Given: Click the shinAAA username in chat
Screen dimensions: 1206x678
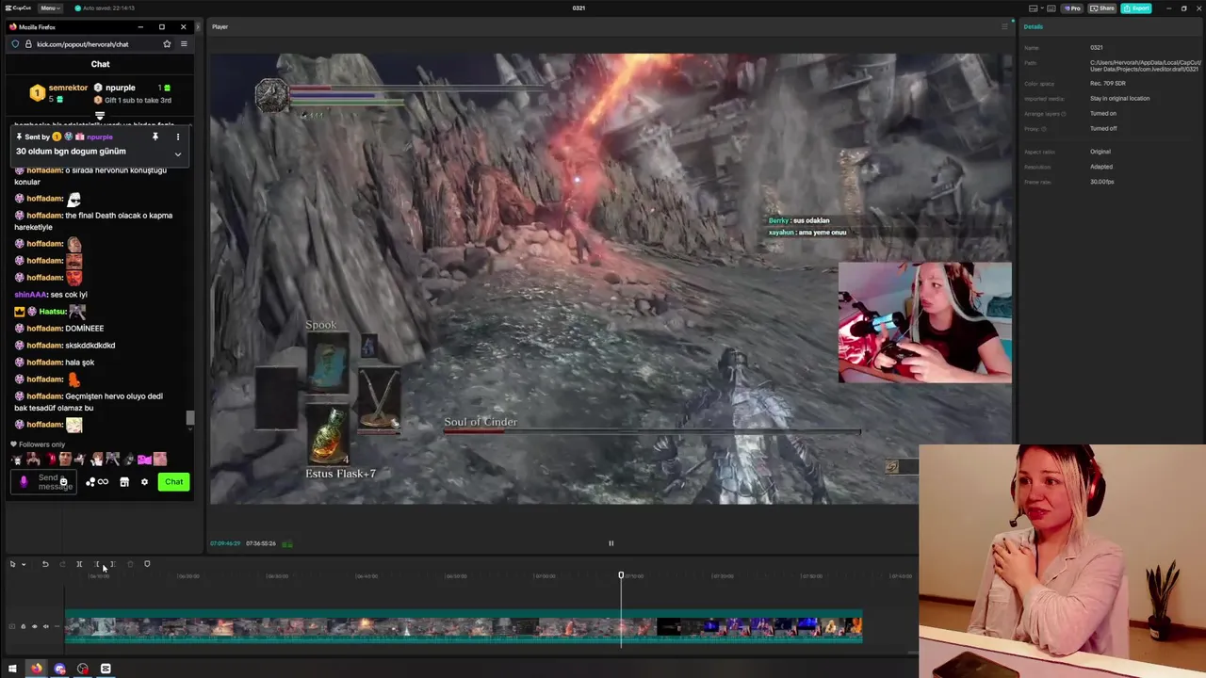Looking at the screenshot, I should point(31,295).
